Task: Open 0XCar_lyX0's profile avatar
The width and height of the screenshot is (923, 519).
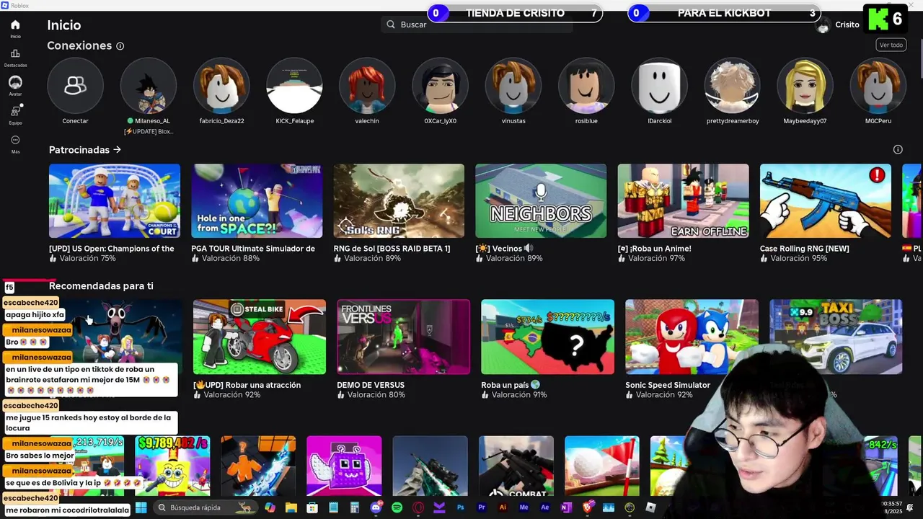Action: tap(440, 86)
